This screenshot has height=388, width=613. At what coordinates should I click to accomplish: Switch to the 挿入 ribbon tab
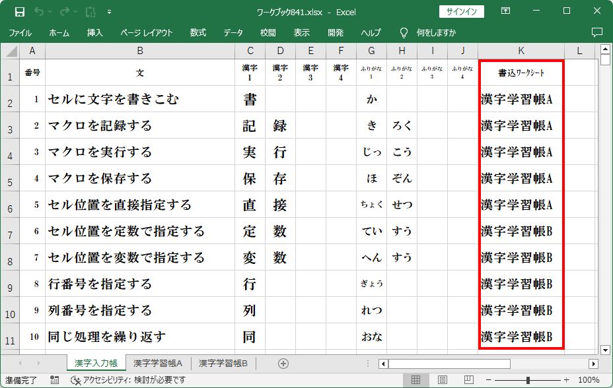[x=94, y=33]
